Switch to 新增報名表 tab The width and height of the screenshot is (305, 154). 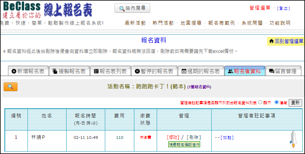coord(28,71)
